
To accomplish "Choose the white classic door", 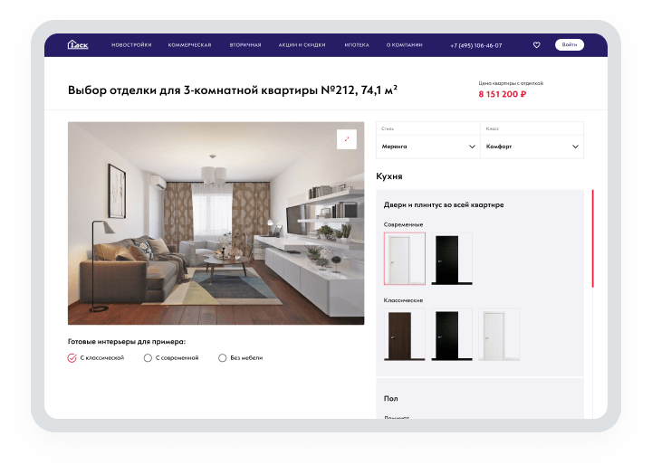I will [499, 334].
